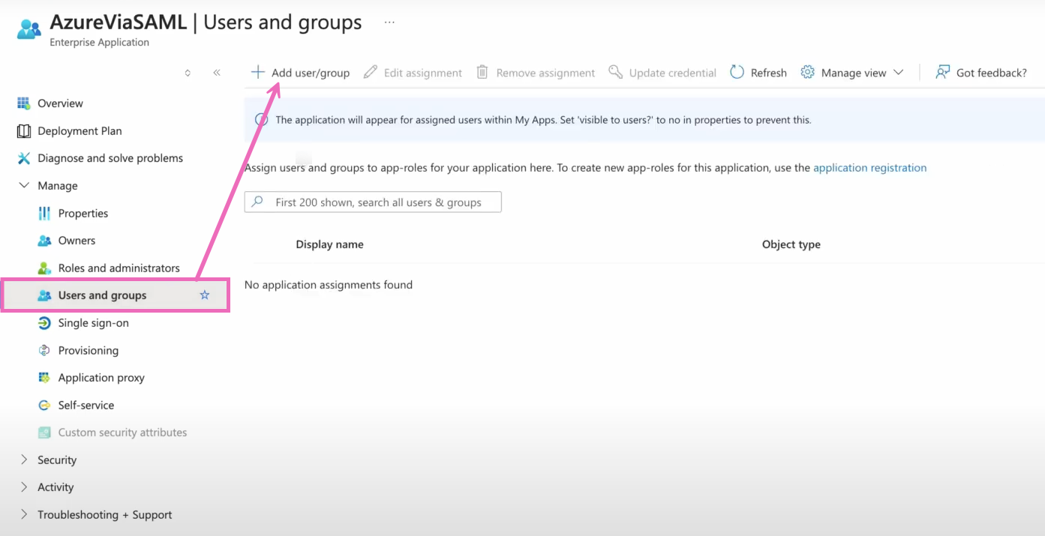
Task: Click the AzureViaSAML enterprise application icon
Action: (29, 28)
